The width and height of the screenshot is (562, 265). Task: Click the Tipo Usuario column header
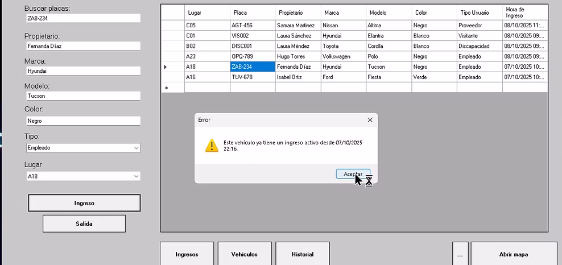coord(480,13)
